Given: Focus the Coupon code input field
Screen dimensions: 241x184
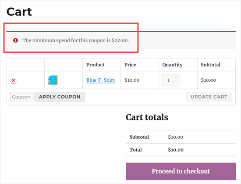Looking at the screenshot, I should pos(21,97).
